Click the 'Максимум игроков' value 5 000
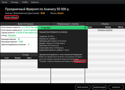 [21, 42]
